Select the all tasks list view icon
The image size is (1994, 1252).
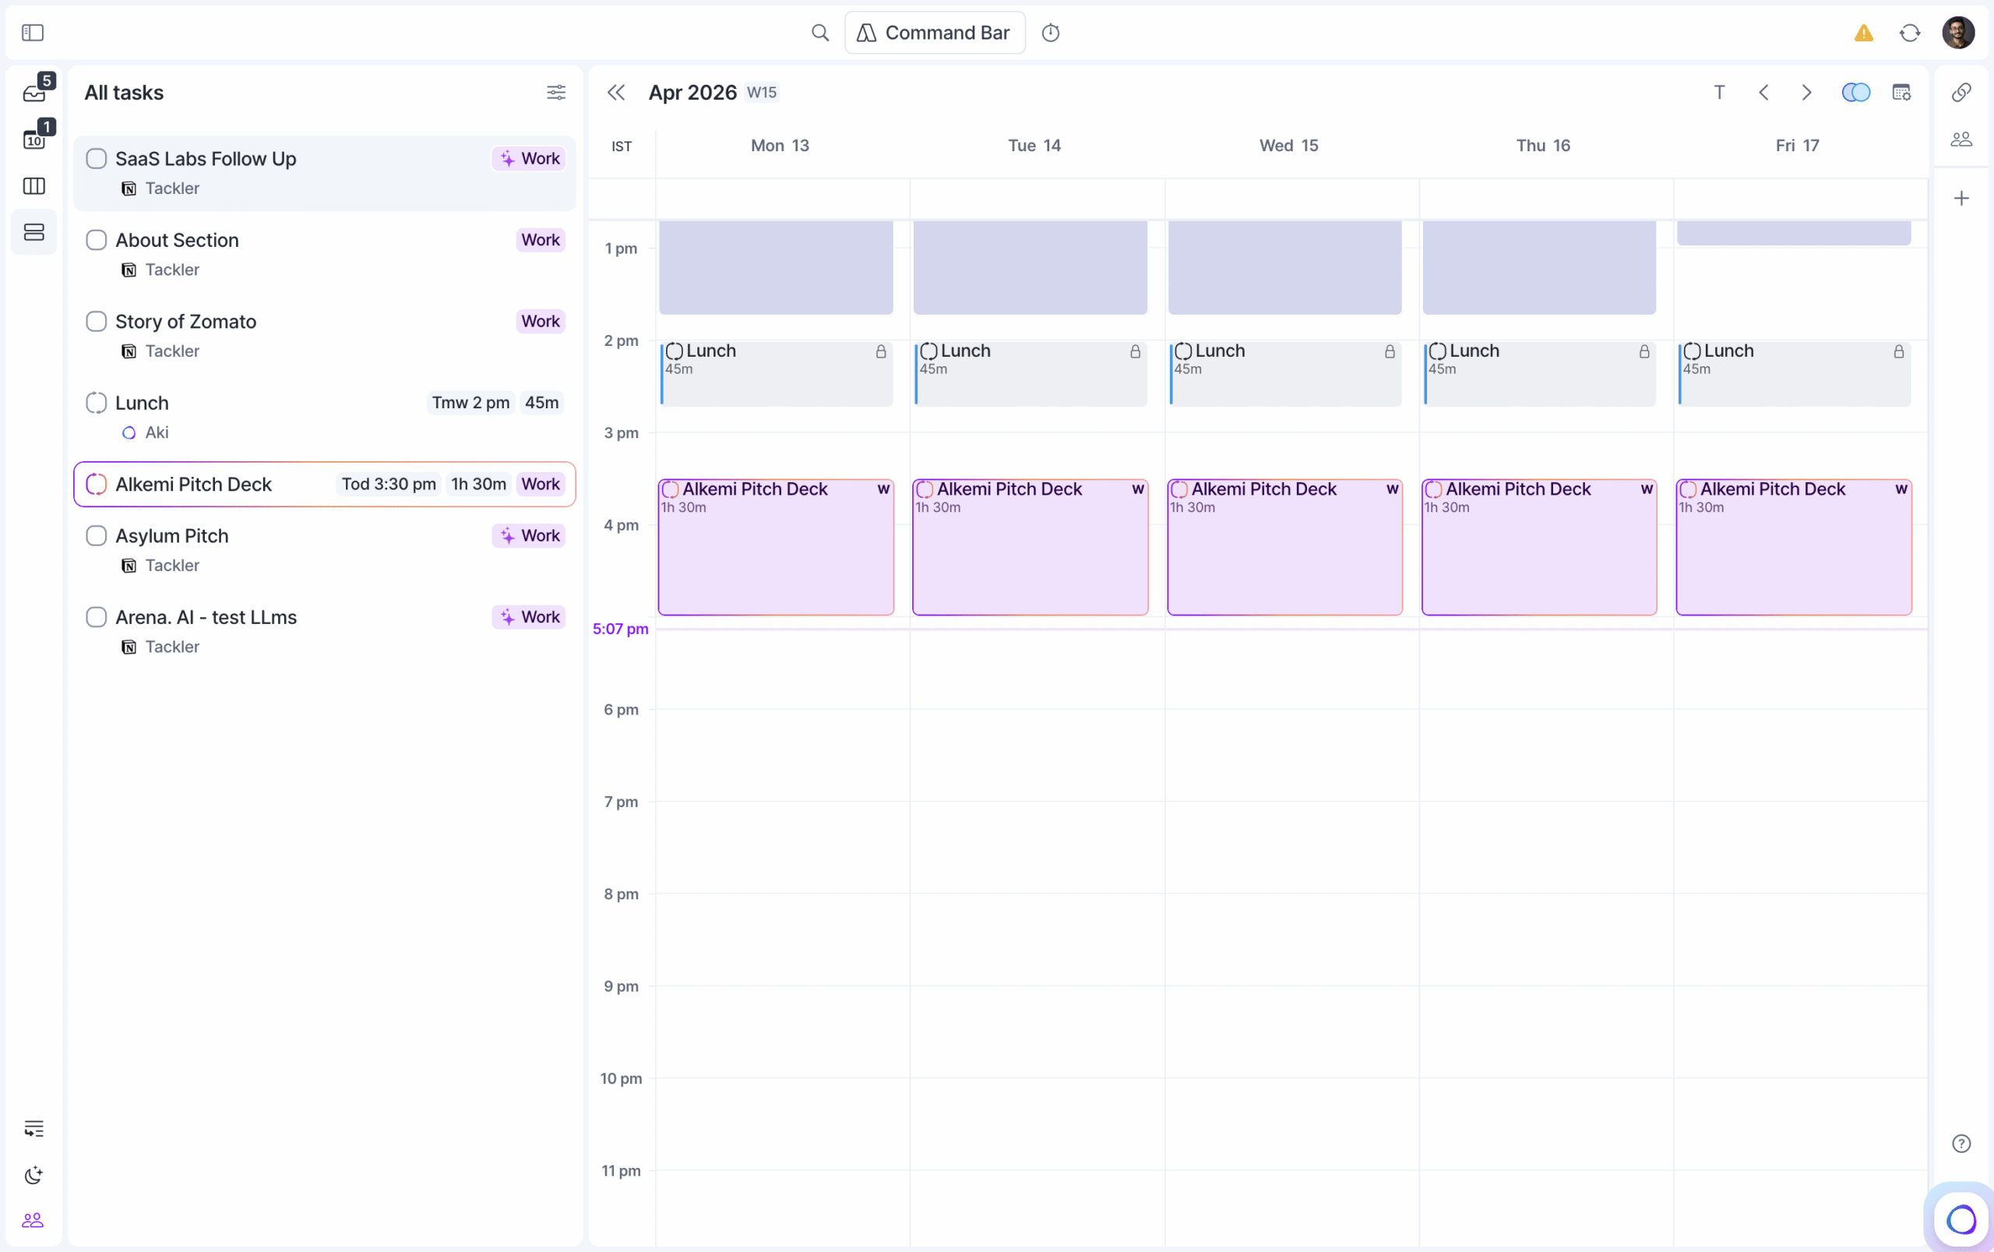point(34,232)
